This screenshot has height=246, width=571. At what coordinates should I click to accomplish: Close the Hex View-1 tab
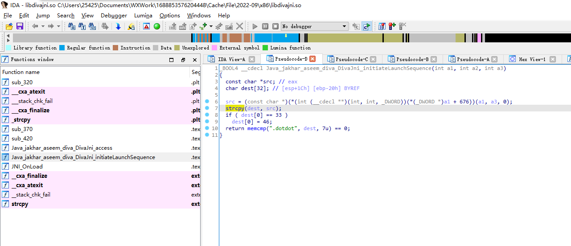(x=553, y=59)
